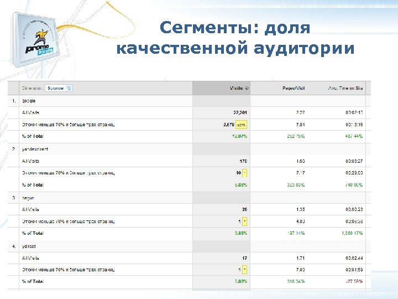Select yandexdirect All Visits value 170

(x=243, y=161)
